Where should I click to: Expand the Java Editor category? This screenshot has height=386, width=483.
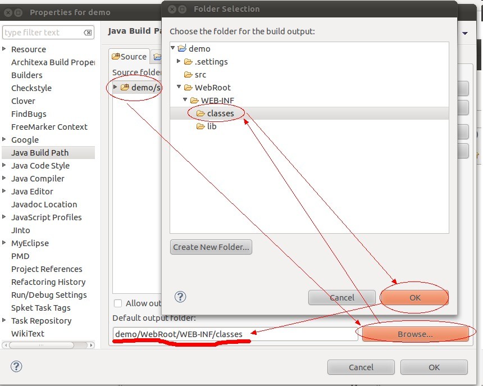(4, 191)
